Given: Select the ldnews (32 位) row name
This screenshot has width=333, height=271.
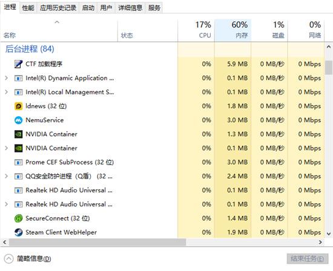Looking at the screenshot, I should (x=46, y=106).
